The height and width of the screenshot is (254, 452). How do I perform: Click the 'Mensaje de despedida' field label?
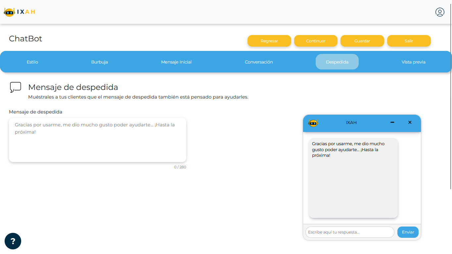[35, 112]
